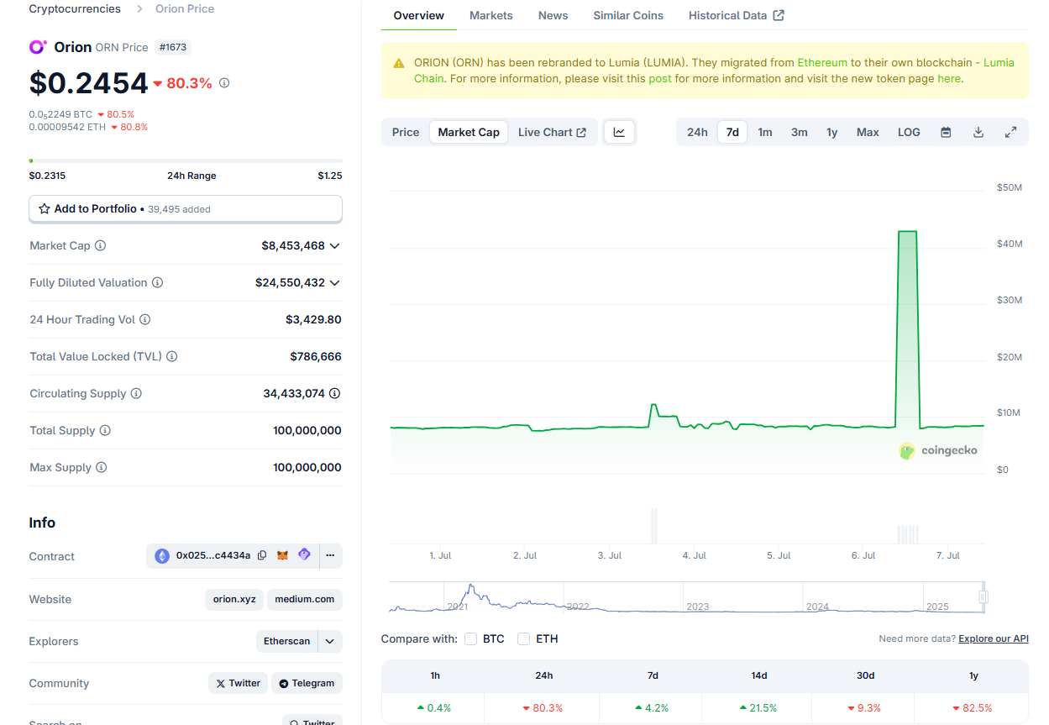The image size is (1049, 725).
Task: Set chart range to 24h
Action: (697, 132)
